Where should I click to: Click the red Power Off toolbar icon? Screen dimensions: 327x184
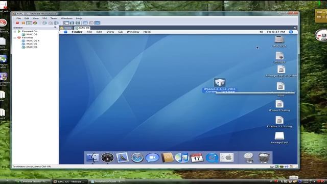click(17, 23)
